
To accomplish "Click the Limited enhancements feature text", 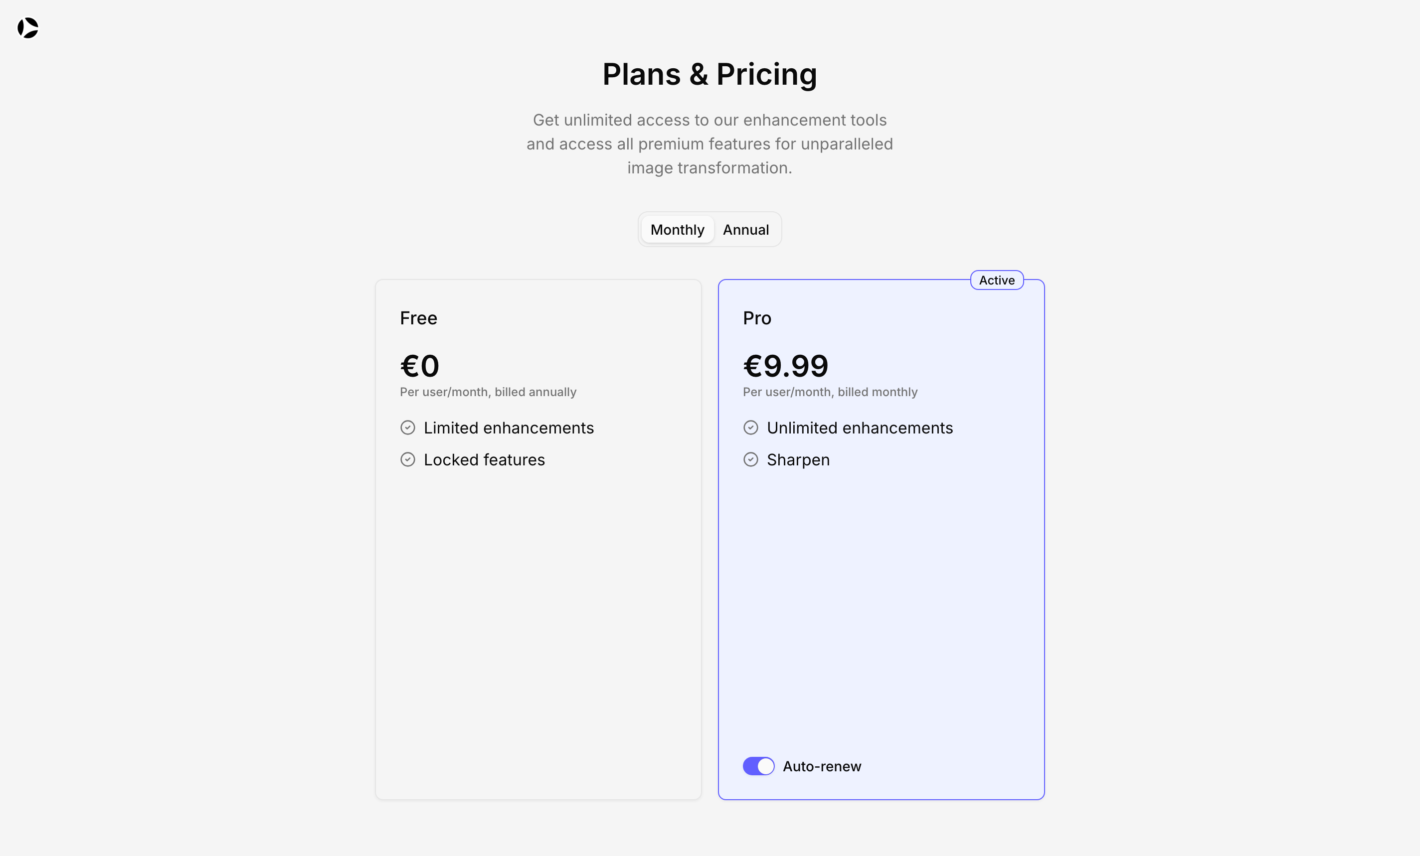I will tap(508, 428).
